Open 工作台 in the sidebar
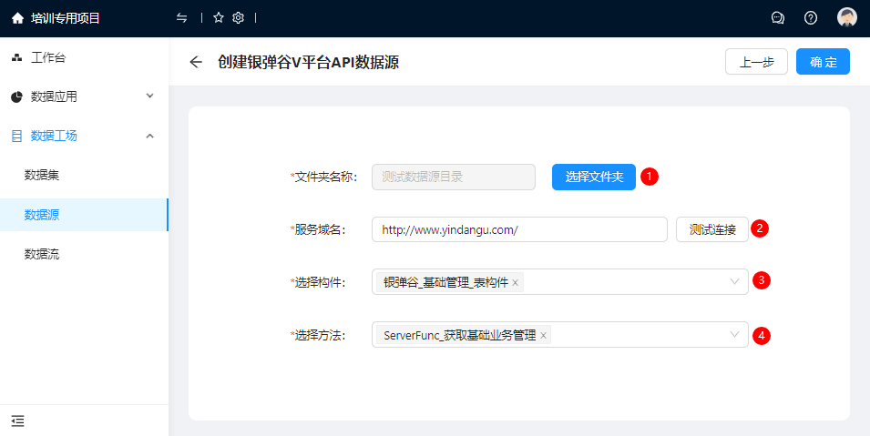The width and height of the screenshot is (870, 436). (48, 58)
